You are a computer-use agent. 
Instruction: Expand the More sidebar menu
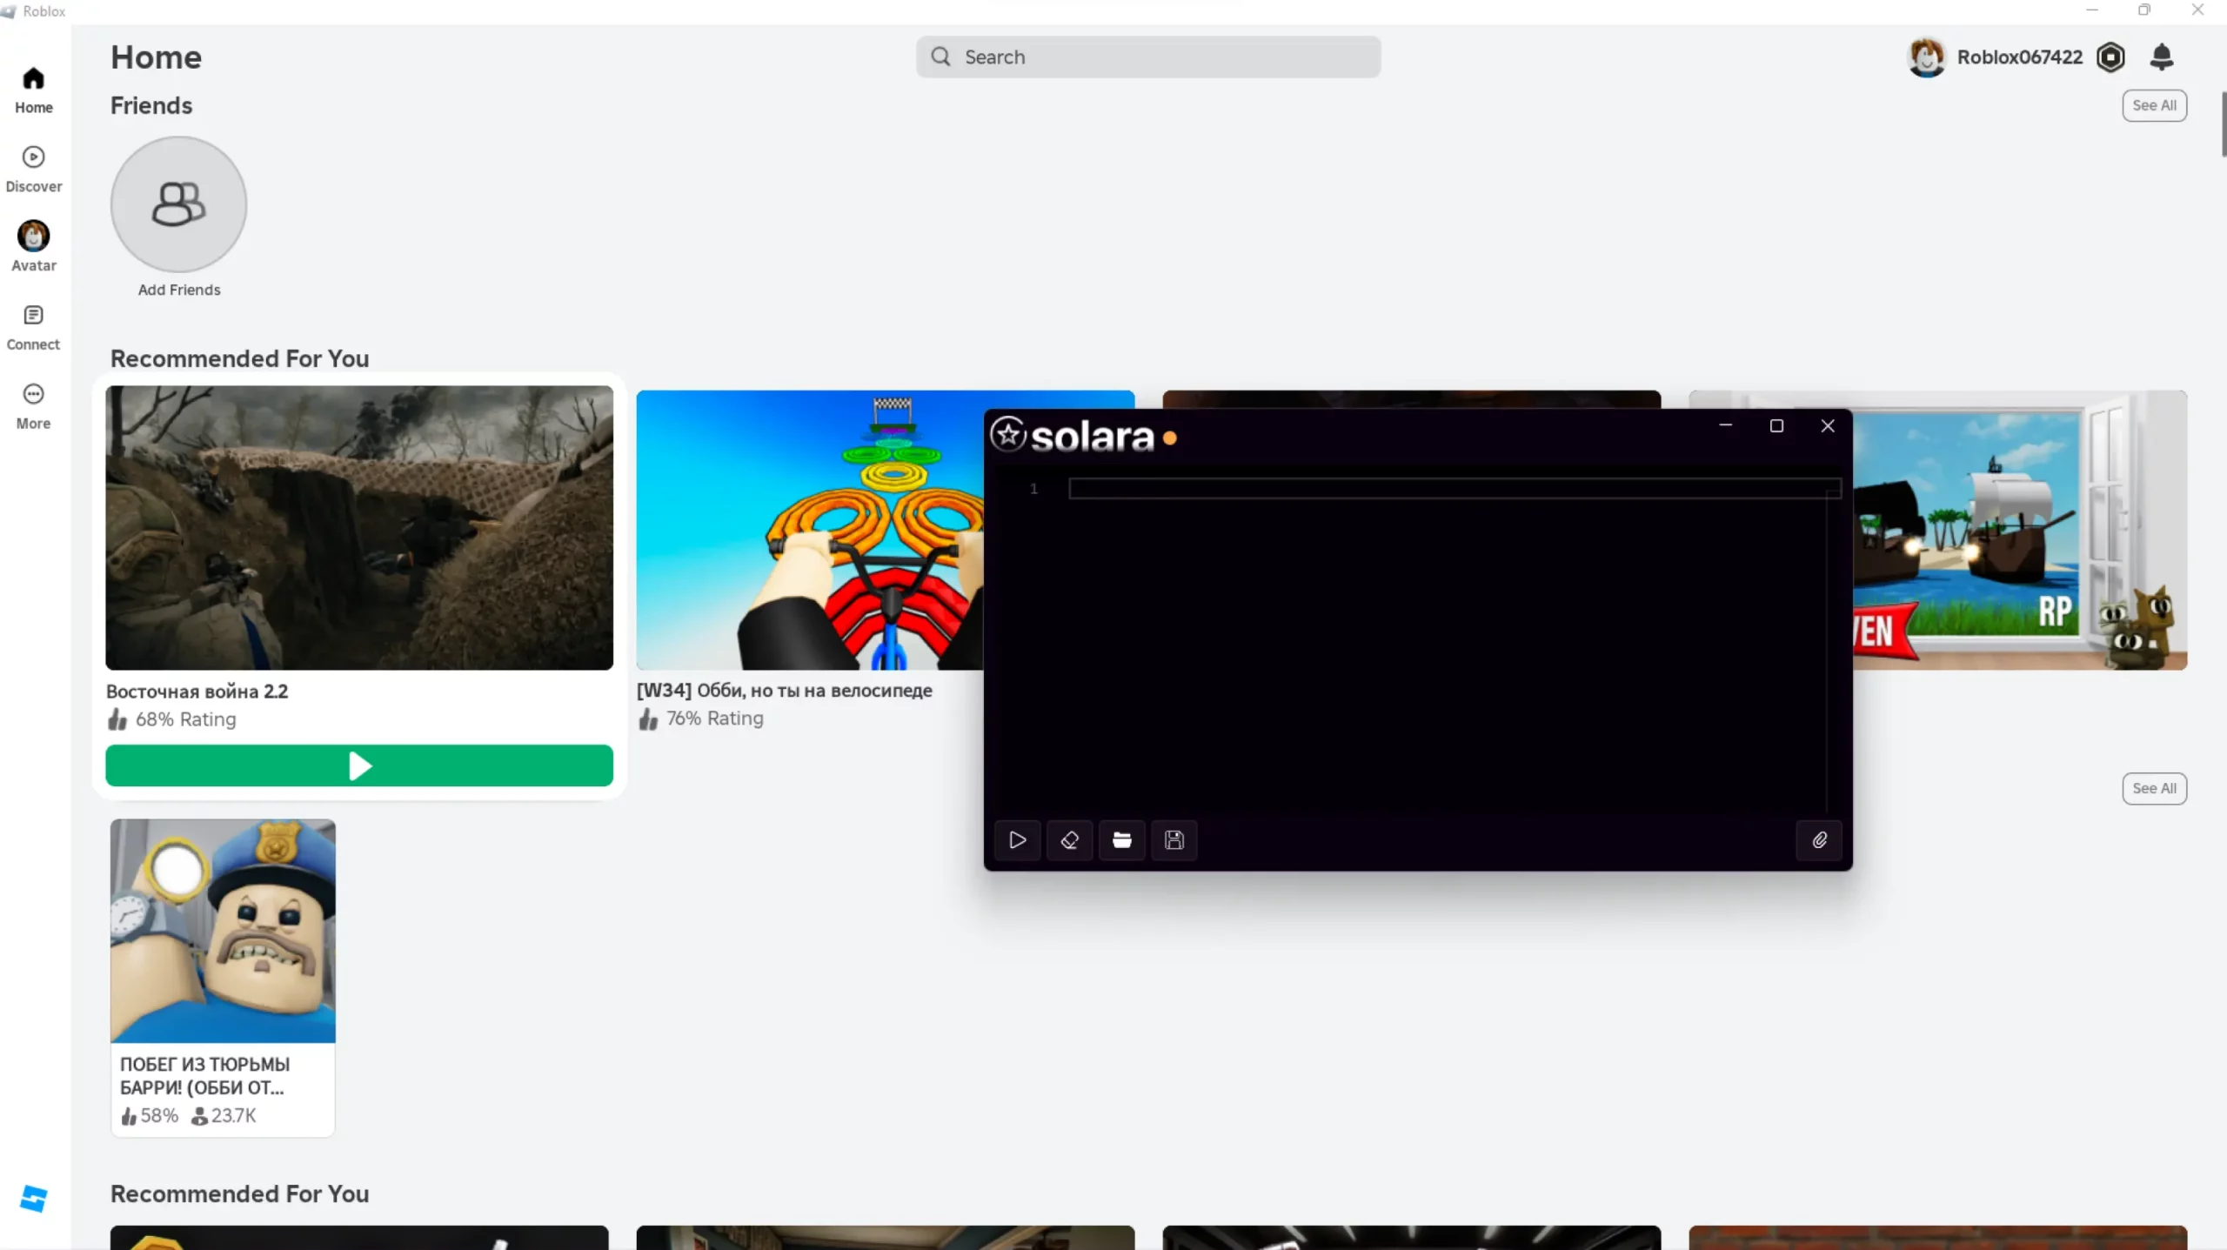click(x=33, y=406)
